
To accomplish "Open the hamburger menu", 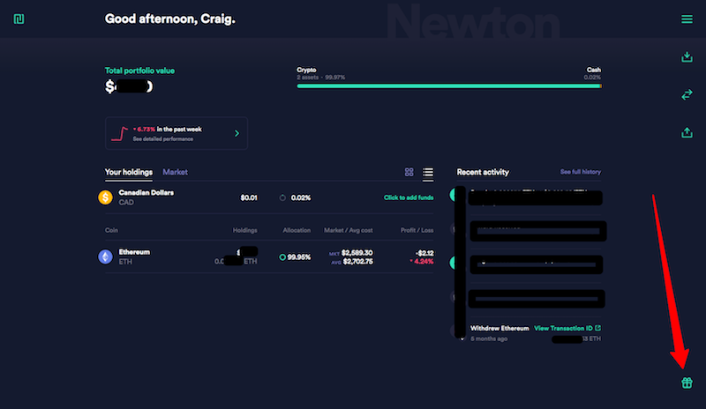I will pyautogui.click(x=687, y=19).
